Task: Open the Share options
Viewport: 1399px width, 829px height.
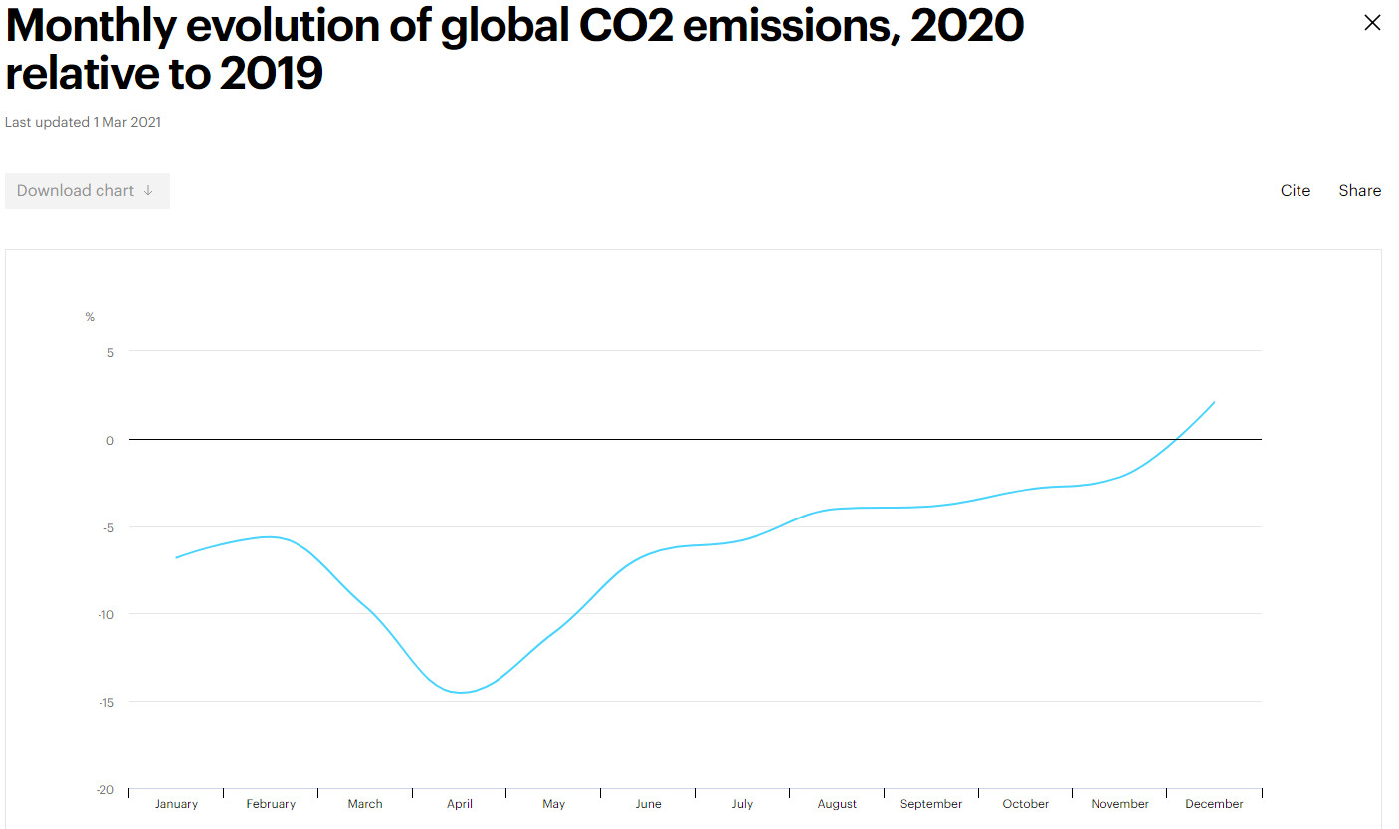Action: (x=1359, y=190)
